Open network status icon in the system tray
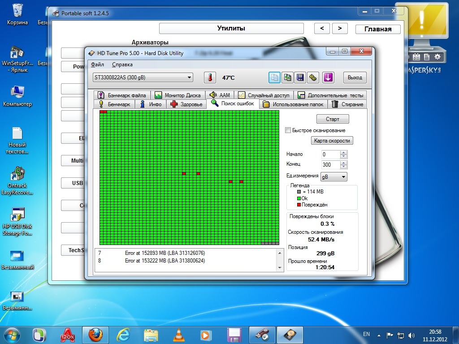The height and width of the screenshot is (344, 459). pos(400,335)
